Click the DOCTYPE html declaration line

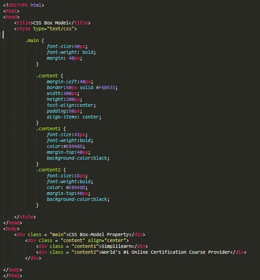24,5
